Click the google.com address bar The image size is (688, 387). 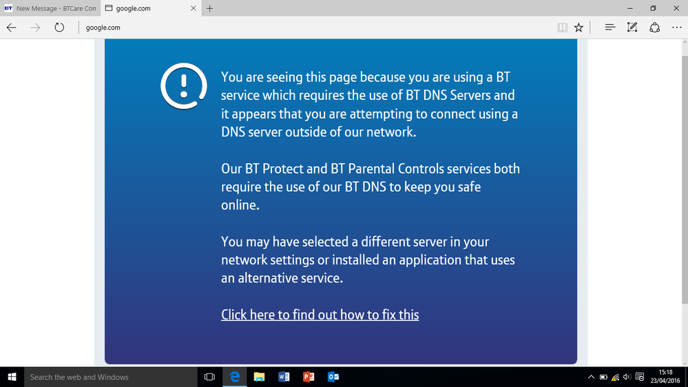[x=316, y=28]
